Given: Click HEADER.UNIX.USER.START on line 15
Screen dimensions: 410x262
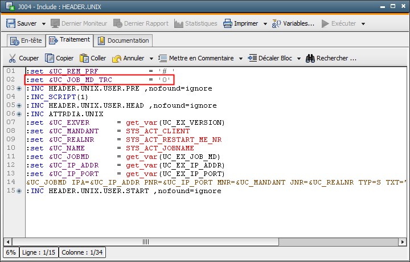Looking at the screenshot, I should pos(99,191).
